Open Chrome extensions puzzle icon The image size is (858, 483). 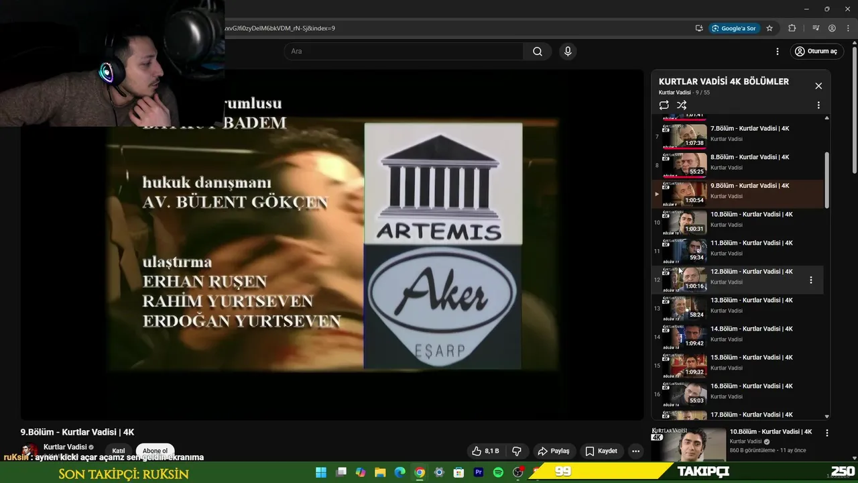coord(792,28)
